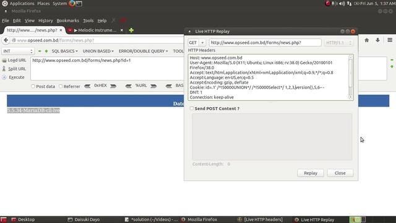Click the green plus dot beside INT

(46, 51)
